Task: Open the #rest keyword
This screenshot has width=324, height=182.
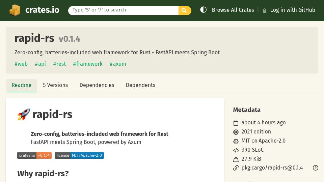Action: tap(59, 64)
